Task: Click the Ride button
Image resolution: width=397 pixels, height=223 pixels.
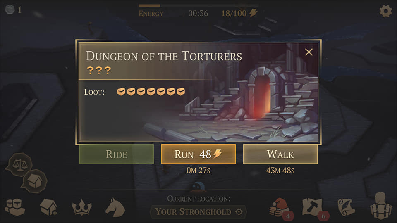Action: (x=117, y=154)
